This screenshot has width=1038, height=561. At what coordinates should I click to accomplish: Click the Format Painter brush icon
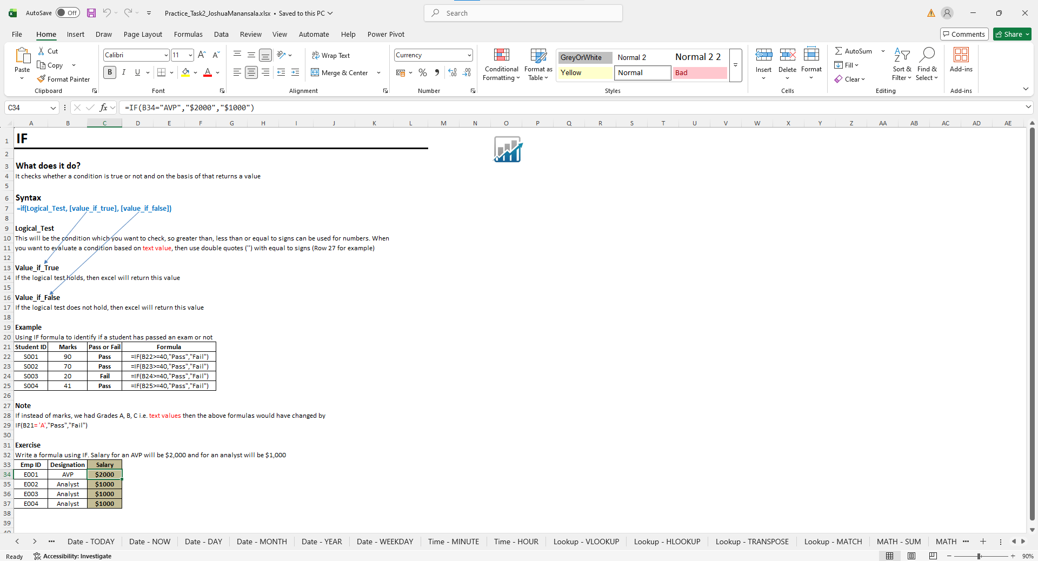pos(41,79)
